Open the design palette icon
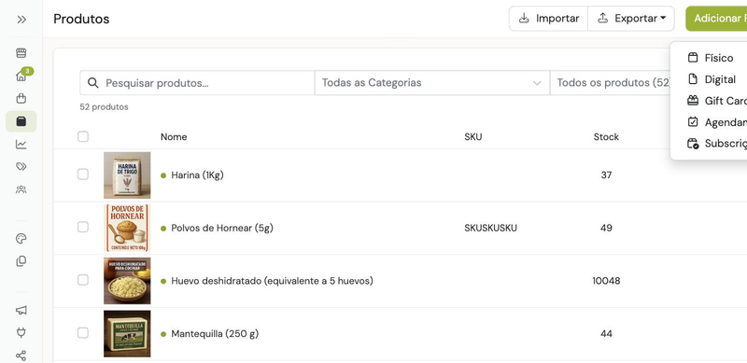 pyautogui.click(x=21, y=239)
